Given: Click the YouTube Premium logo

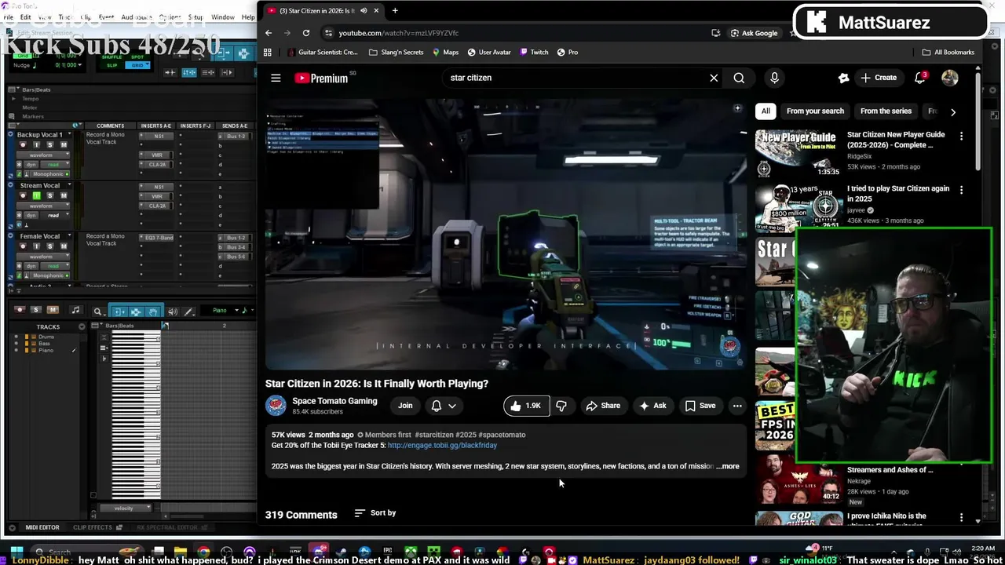Looking at the screenshot, I should (321, 78).
